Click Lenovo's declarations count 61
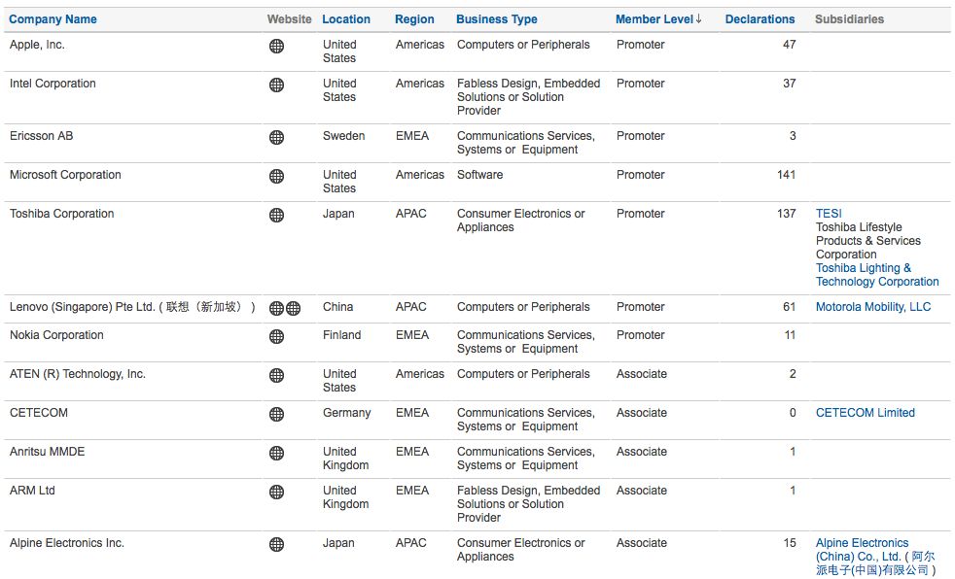This screenshot has height=579, width=955. (790, 307)
